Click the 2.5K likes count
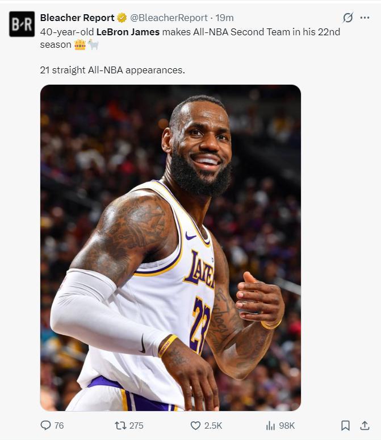The image size is (381, 440). pyautogui.click(x=213, y=425)
